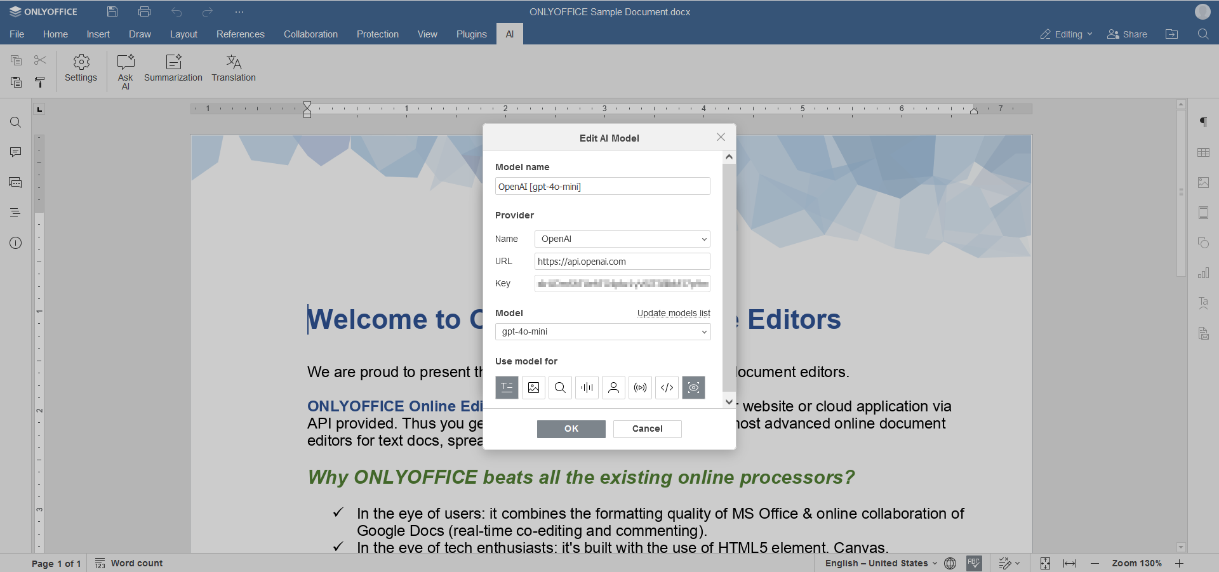
Task: Open the About info icon in left sidebar
Action: pos(16,243)
